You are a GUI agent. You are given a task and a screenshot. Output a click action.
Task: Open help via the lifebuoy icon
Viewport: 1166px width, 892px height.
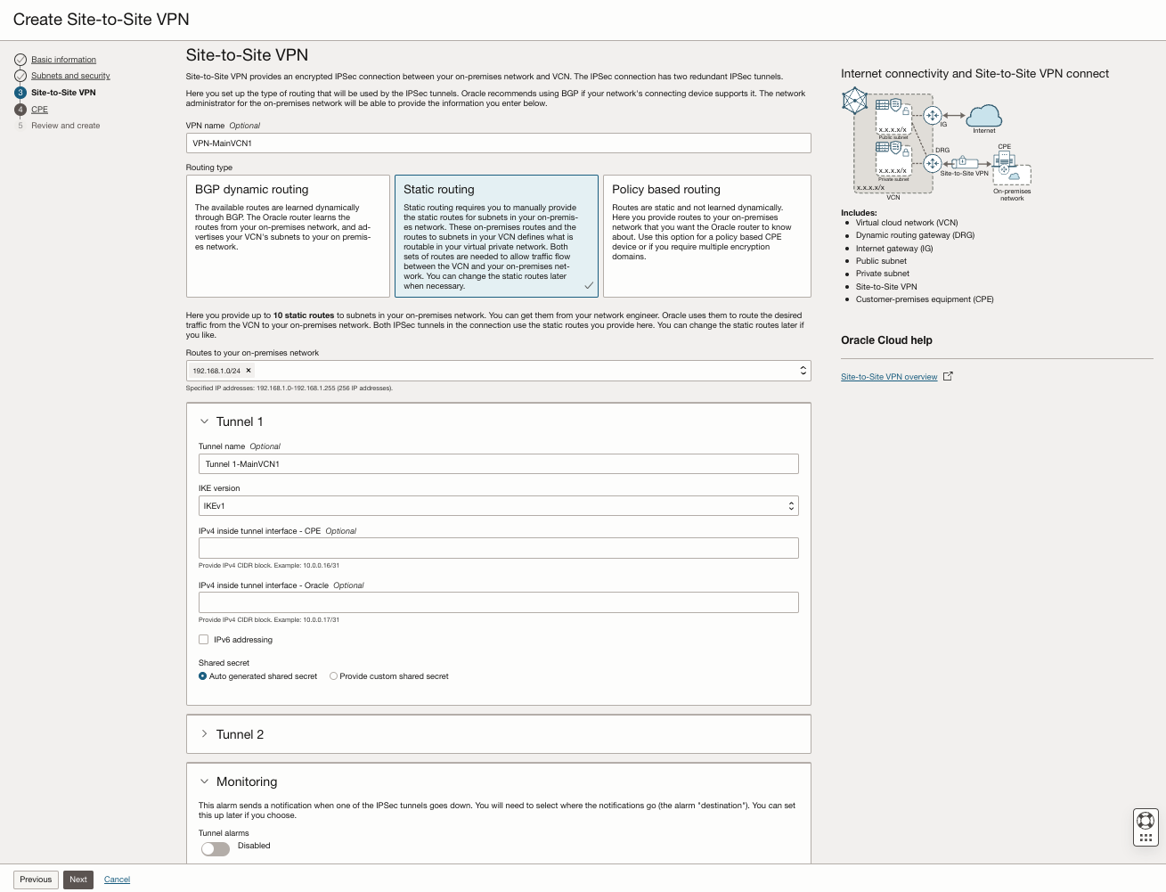click(1146, 821)
